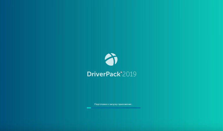The width and height of the screenshot is (223, 131).
Task: Click the DriverPack globe logo
Action: 111,59
